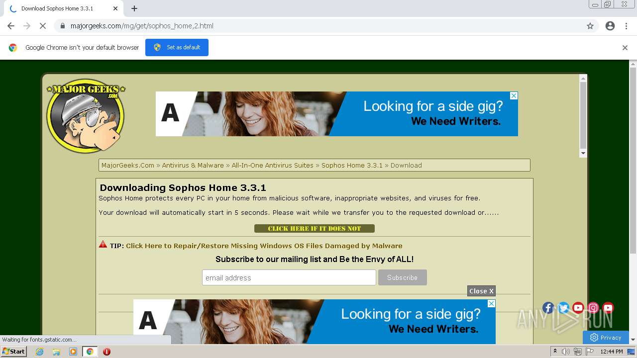The height and width of the screenshot is (358, 637).
Task: Click the inner page scrollbar up arrow
Action: coord(583,79)
